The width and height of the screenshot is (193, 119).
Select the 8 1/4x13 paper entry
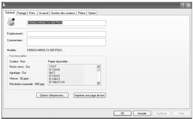tap(55, 79)
